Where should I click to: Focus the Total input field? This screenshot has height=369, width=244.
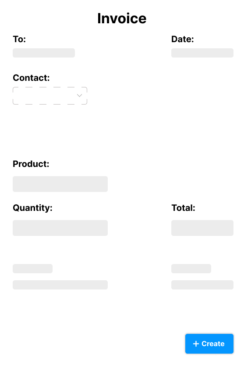click(202, 228)
